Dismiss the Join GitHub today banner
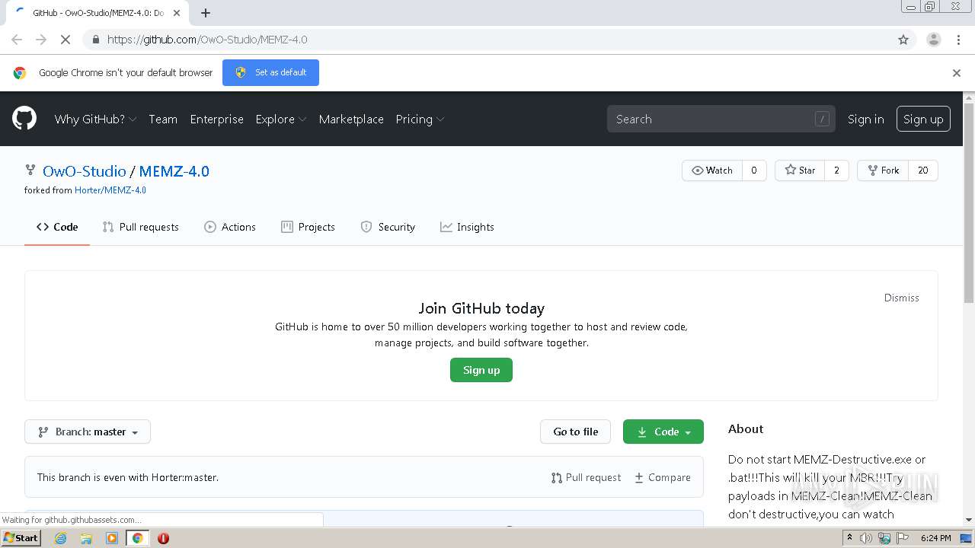 902,298
